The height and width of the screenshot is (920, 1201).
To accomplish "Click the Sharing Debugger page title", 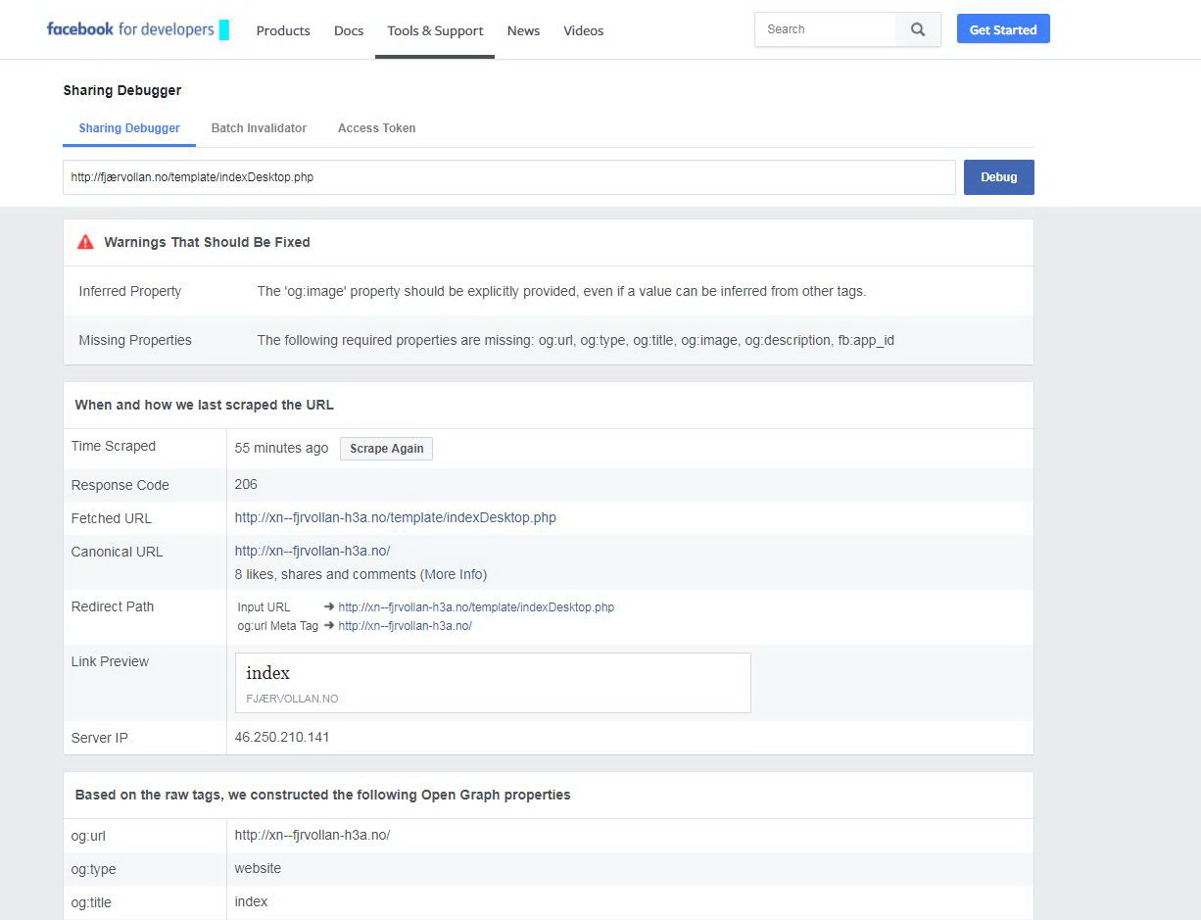I will tap(122, 90).
